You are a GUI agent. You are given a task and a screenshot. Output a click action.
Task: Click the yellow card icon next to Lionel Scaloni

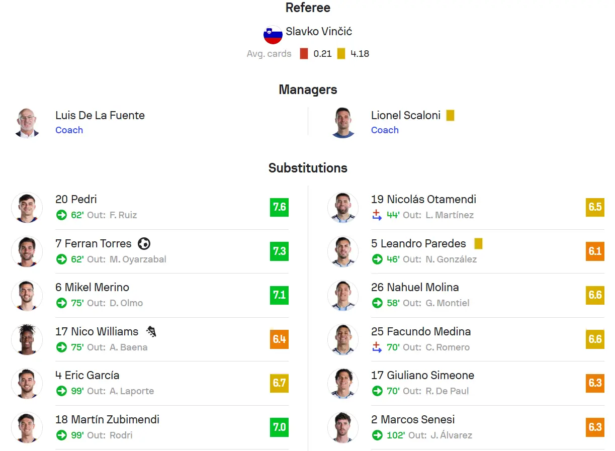coord(450,115)
